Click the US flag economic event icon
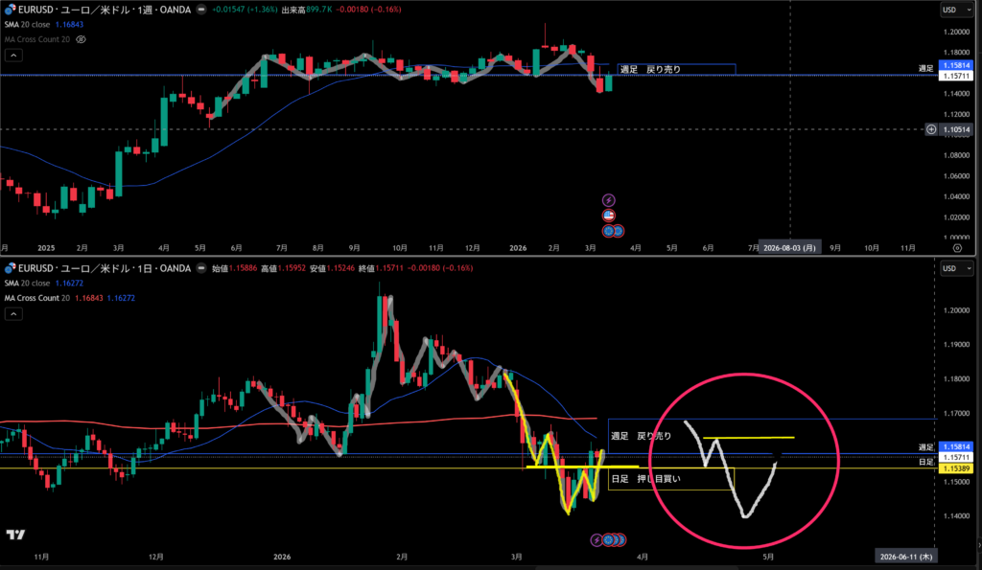 coord(608,216)
